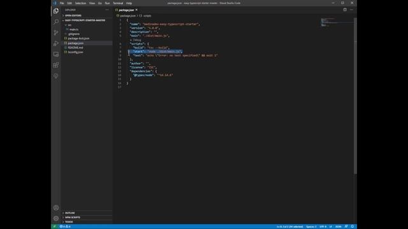Change the JSON language mode
This screenshot has width=408, height=229.
point(339,226)
